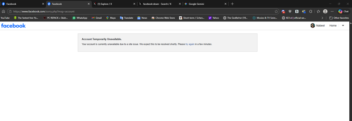Open the News bookmark
Viewport: 352px width, 121px height.
point(142,18)
